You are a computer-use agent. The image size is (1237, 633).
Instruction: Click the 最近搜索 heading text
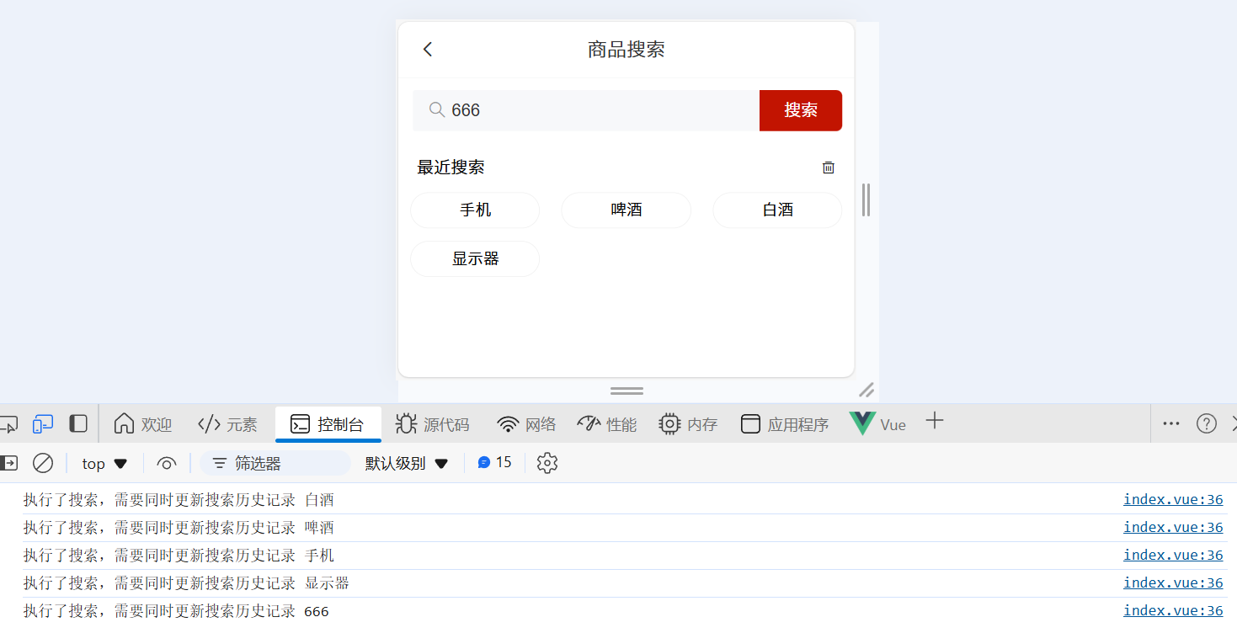451,168
